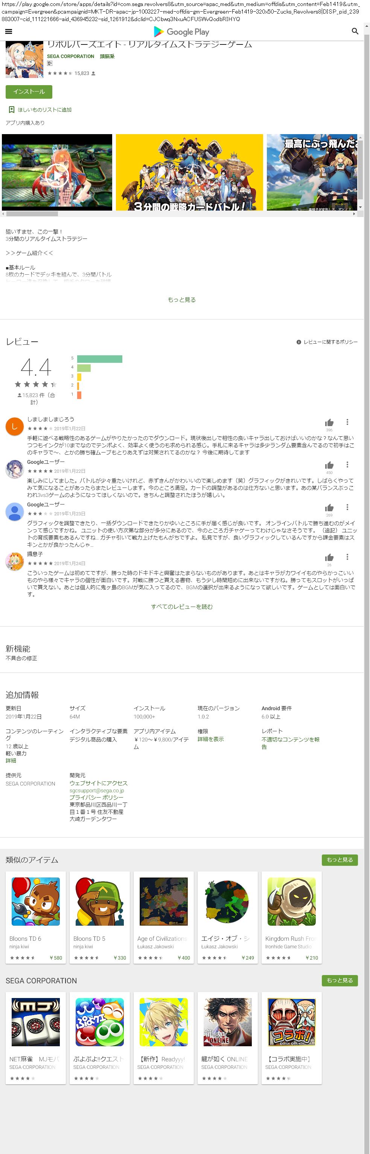Click もっと見る beside 類似のアイテム
Image resolution: width=370 pixels, height=1154 pixels.
pyautogui.click(x=340, y=860)
